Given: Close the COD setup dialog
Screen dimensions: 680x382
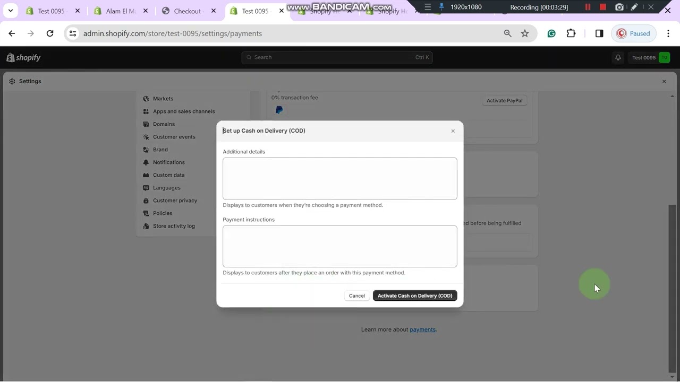Looking at the screenshot, I should 453,131.
